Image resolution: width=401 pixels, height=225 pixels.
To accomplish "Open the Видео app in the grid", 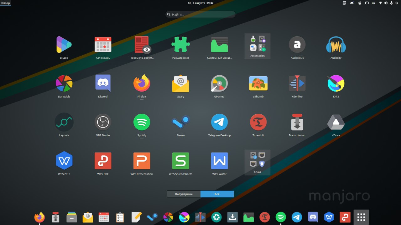I will (x=64, y=45).
